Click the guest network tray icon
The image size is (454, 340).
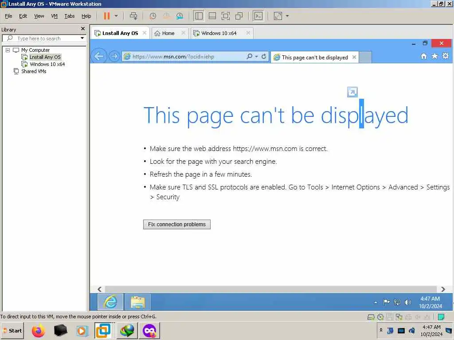[x=397, y=302]
